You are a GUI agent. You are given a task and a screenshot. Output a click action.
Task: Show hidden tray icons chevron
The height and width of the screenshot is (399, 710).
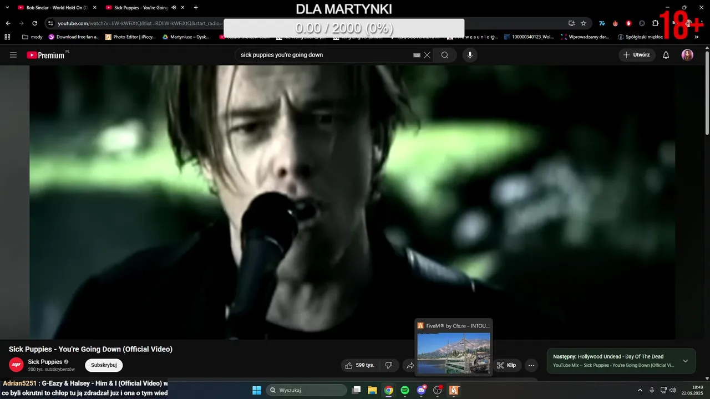point(640,390)
